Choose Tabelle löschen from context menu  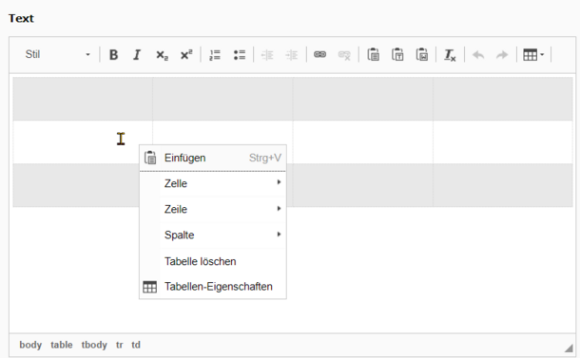point(213,261)
